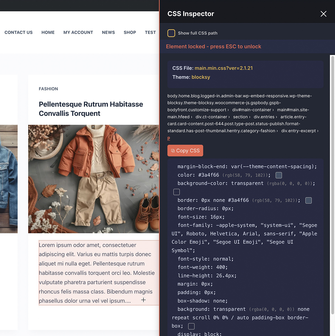Open the Shop page link
Screen dimensions: 335x336
130,32
